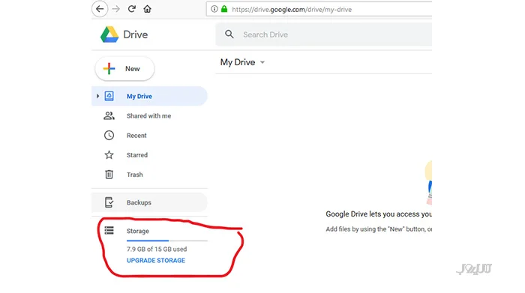Click the colorful plus icon
This screenshot has width=525, height=293.
[109, 69]
